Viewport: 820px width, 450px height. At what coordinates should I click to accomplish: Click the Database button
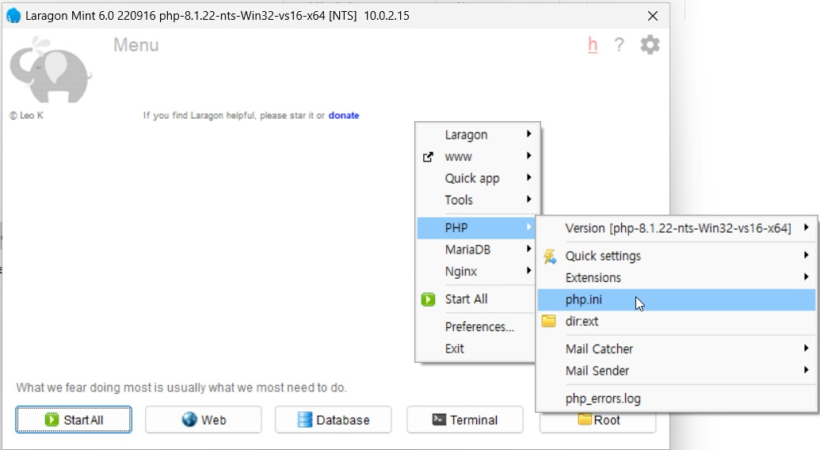point(333,420)
